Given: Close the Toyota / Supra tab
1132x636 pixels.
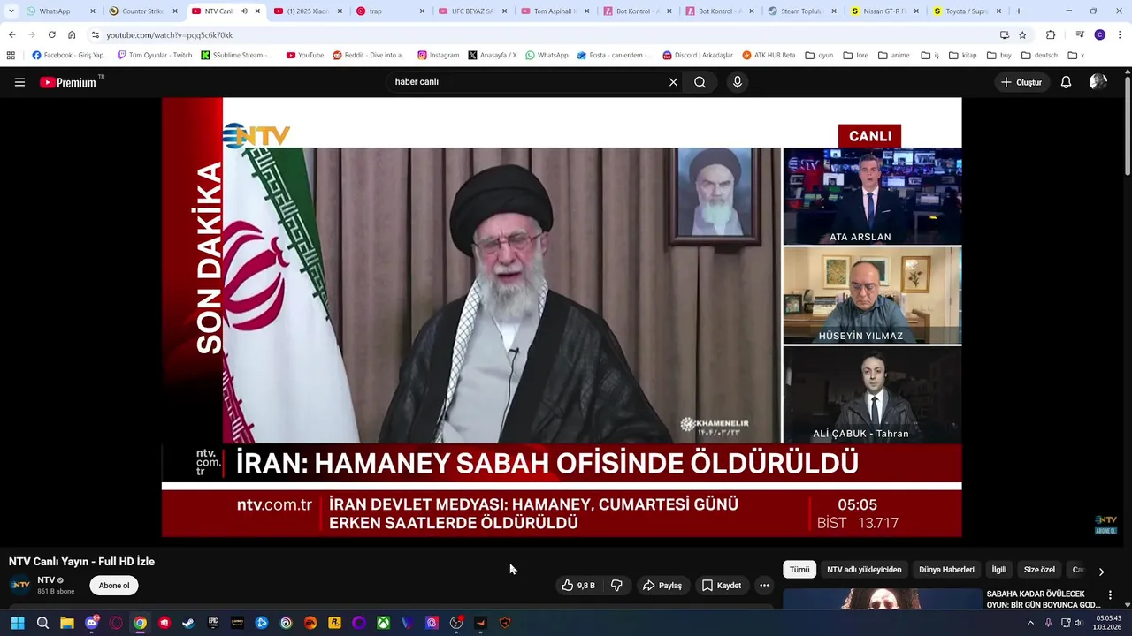Looking at the screenshot, I should (x=998, y=11).
